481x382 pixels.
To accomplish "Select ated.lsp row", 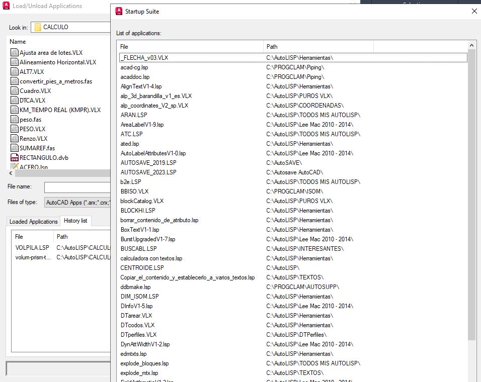I will pyautogui.click(x=293, y=144).
